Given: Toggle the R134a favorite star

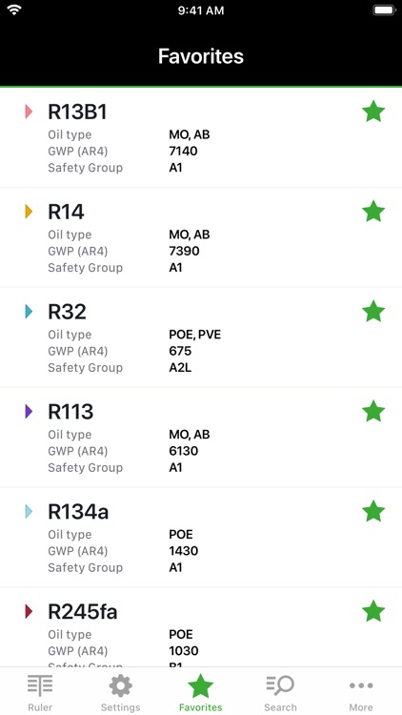Looking at the screenshot, I should click(x=373, y=511).
